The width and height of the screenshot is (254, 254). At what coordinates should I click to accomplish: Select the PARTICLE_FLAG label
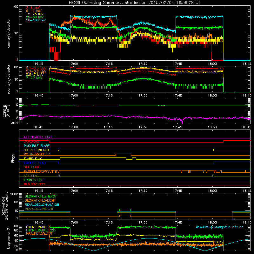click(36, 171)
